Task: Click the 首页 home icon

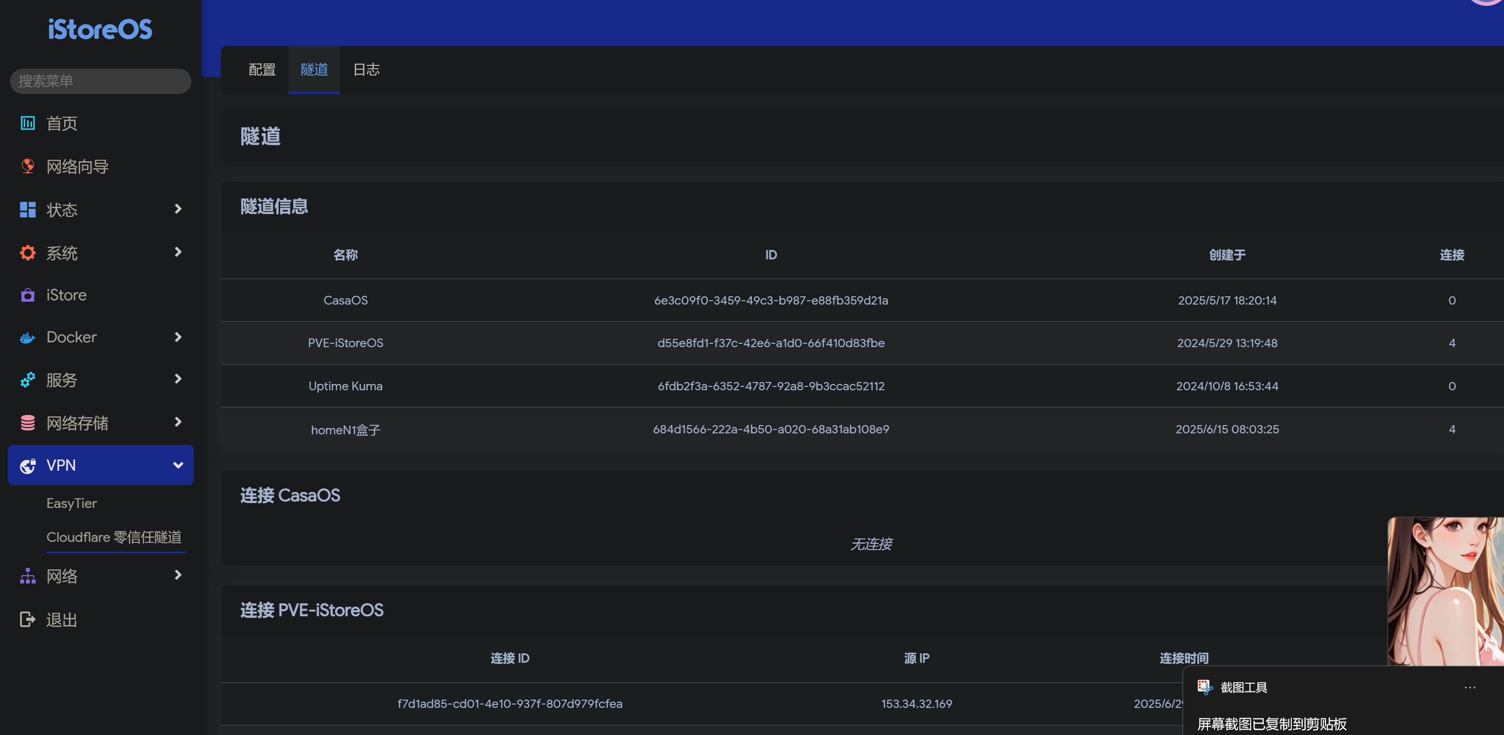Action: point(28,123)
